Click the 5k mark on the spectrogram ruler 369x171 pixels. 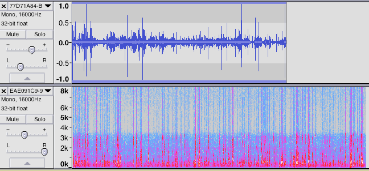pos(64,117)
